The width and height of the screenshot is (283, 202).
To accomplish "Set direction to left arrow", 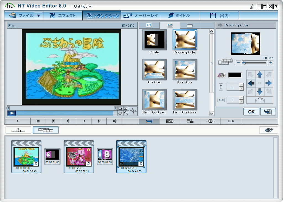I will (x=251, y=83).
